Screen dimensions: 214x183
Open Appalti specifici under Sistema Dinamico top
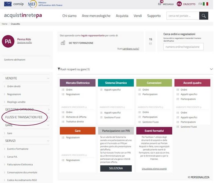tap(112, 90)
